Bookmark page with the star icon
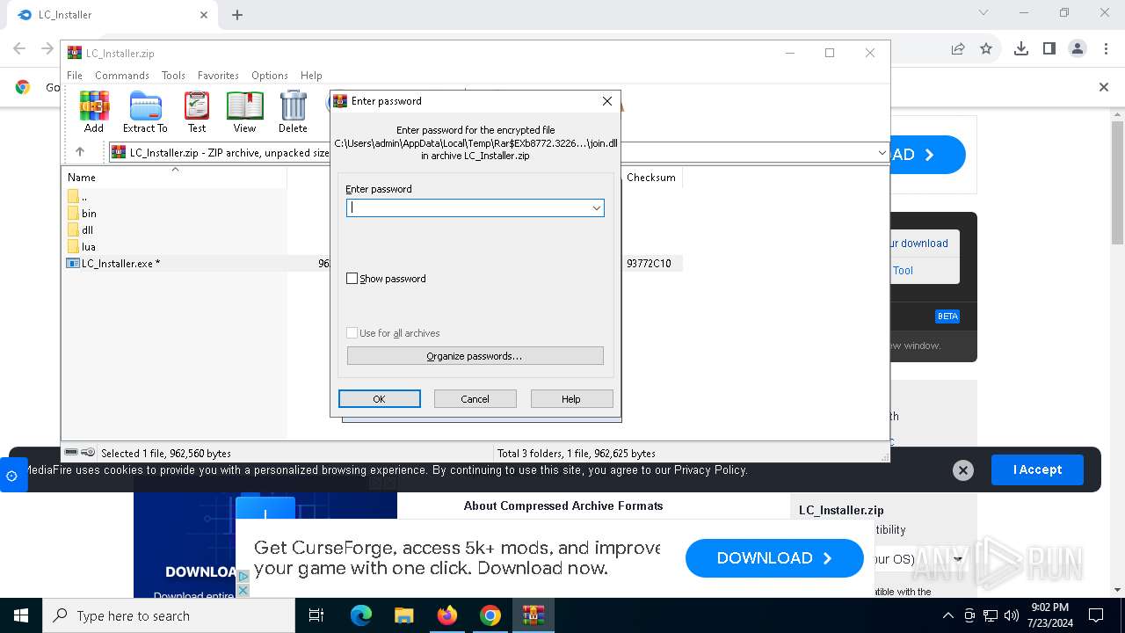Image resolution: width=1125 pixels, height=633 pixels. [986, 49]
